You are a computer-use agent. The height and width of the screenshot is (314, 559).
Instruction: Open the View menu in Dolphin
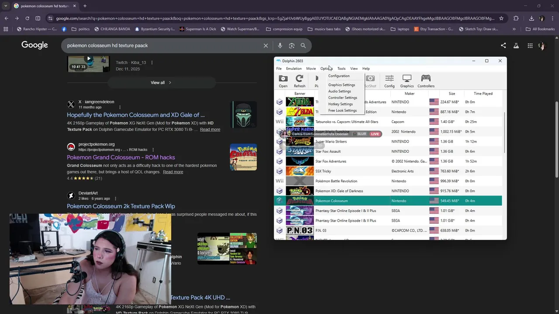[x=354, y=68]
